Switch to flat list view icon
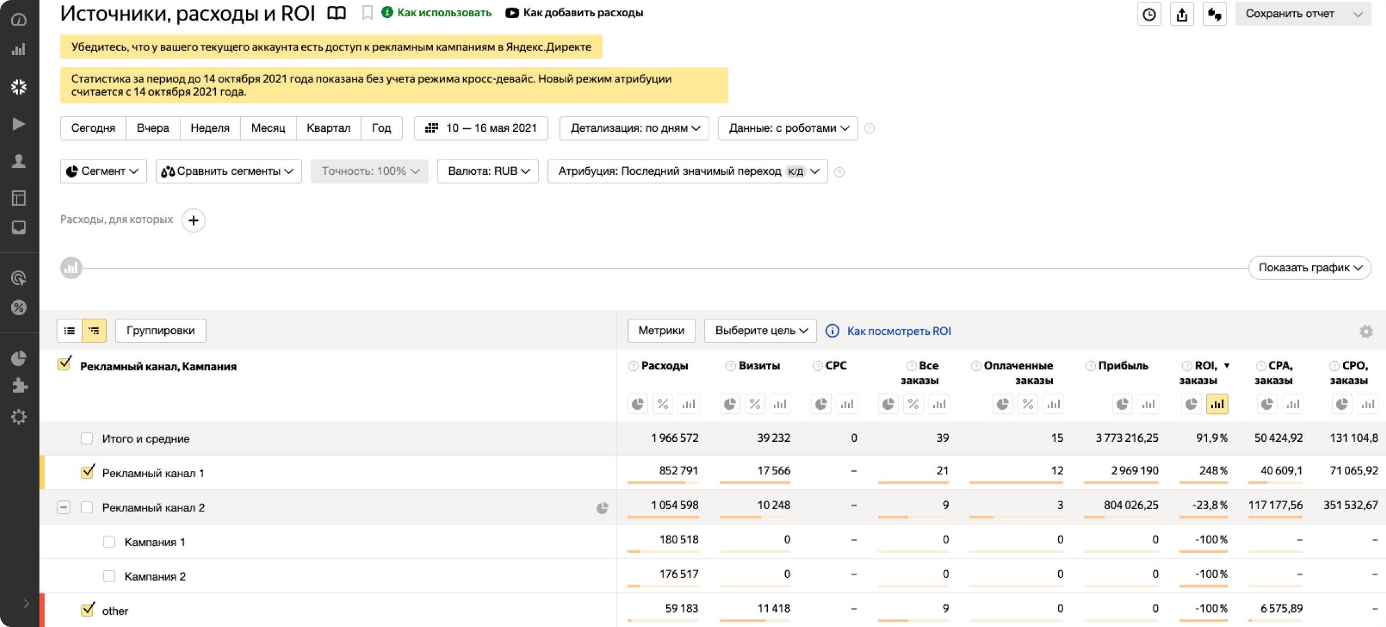The width and height of the screenshot is (1386, 627). tap(70, 330)
